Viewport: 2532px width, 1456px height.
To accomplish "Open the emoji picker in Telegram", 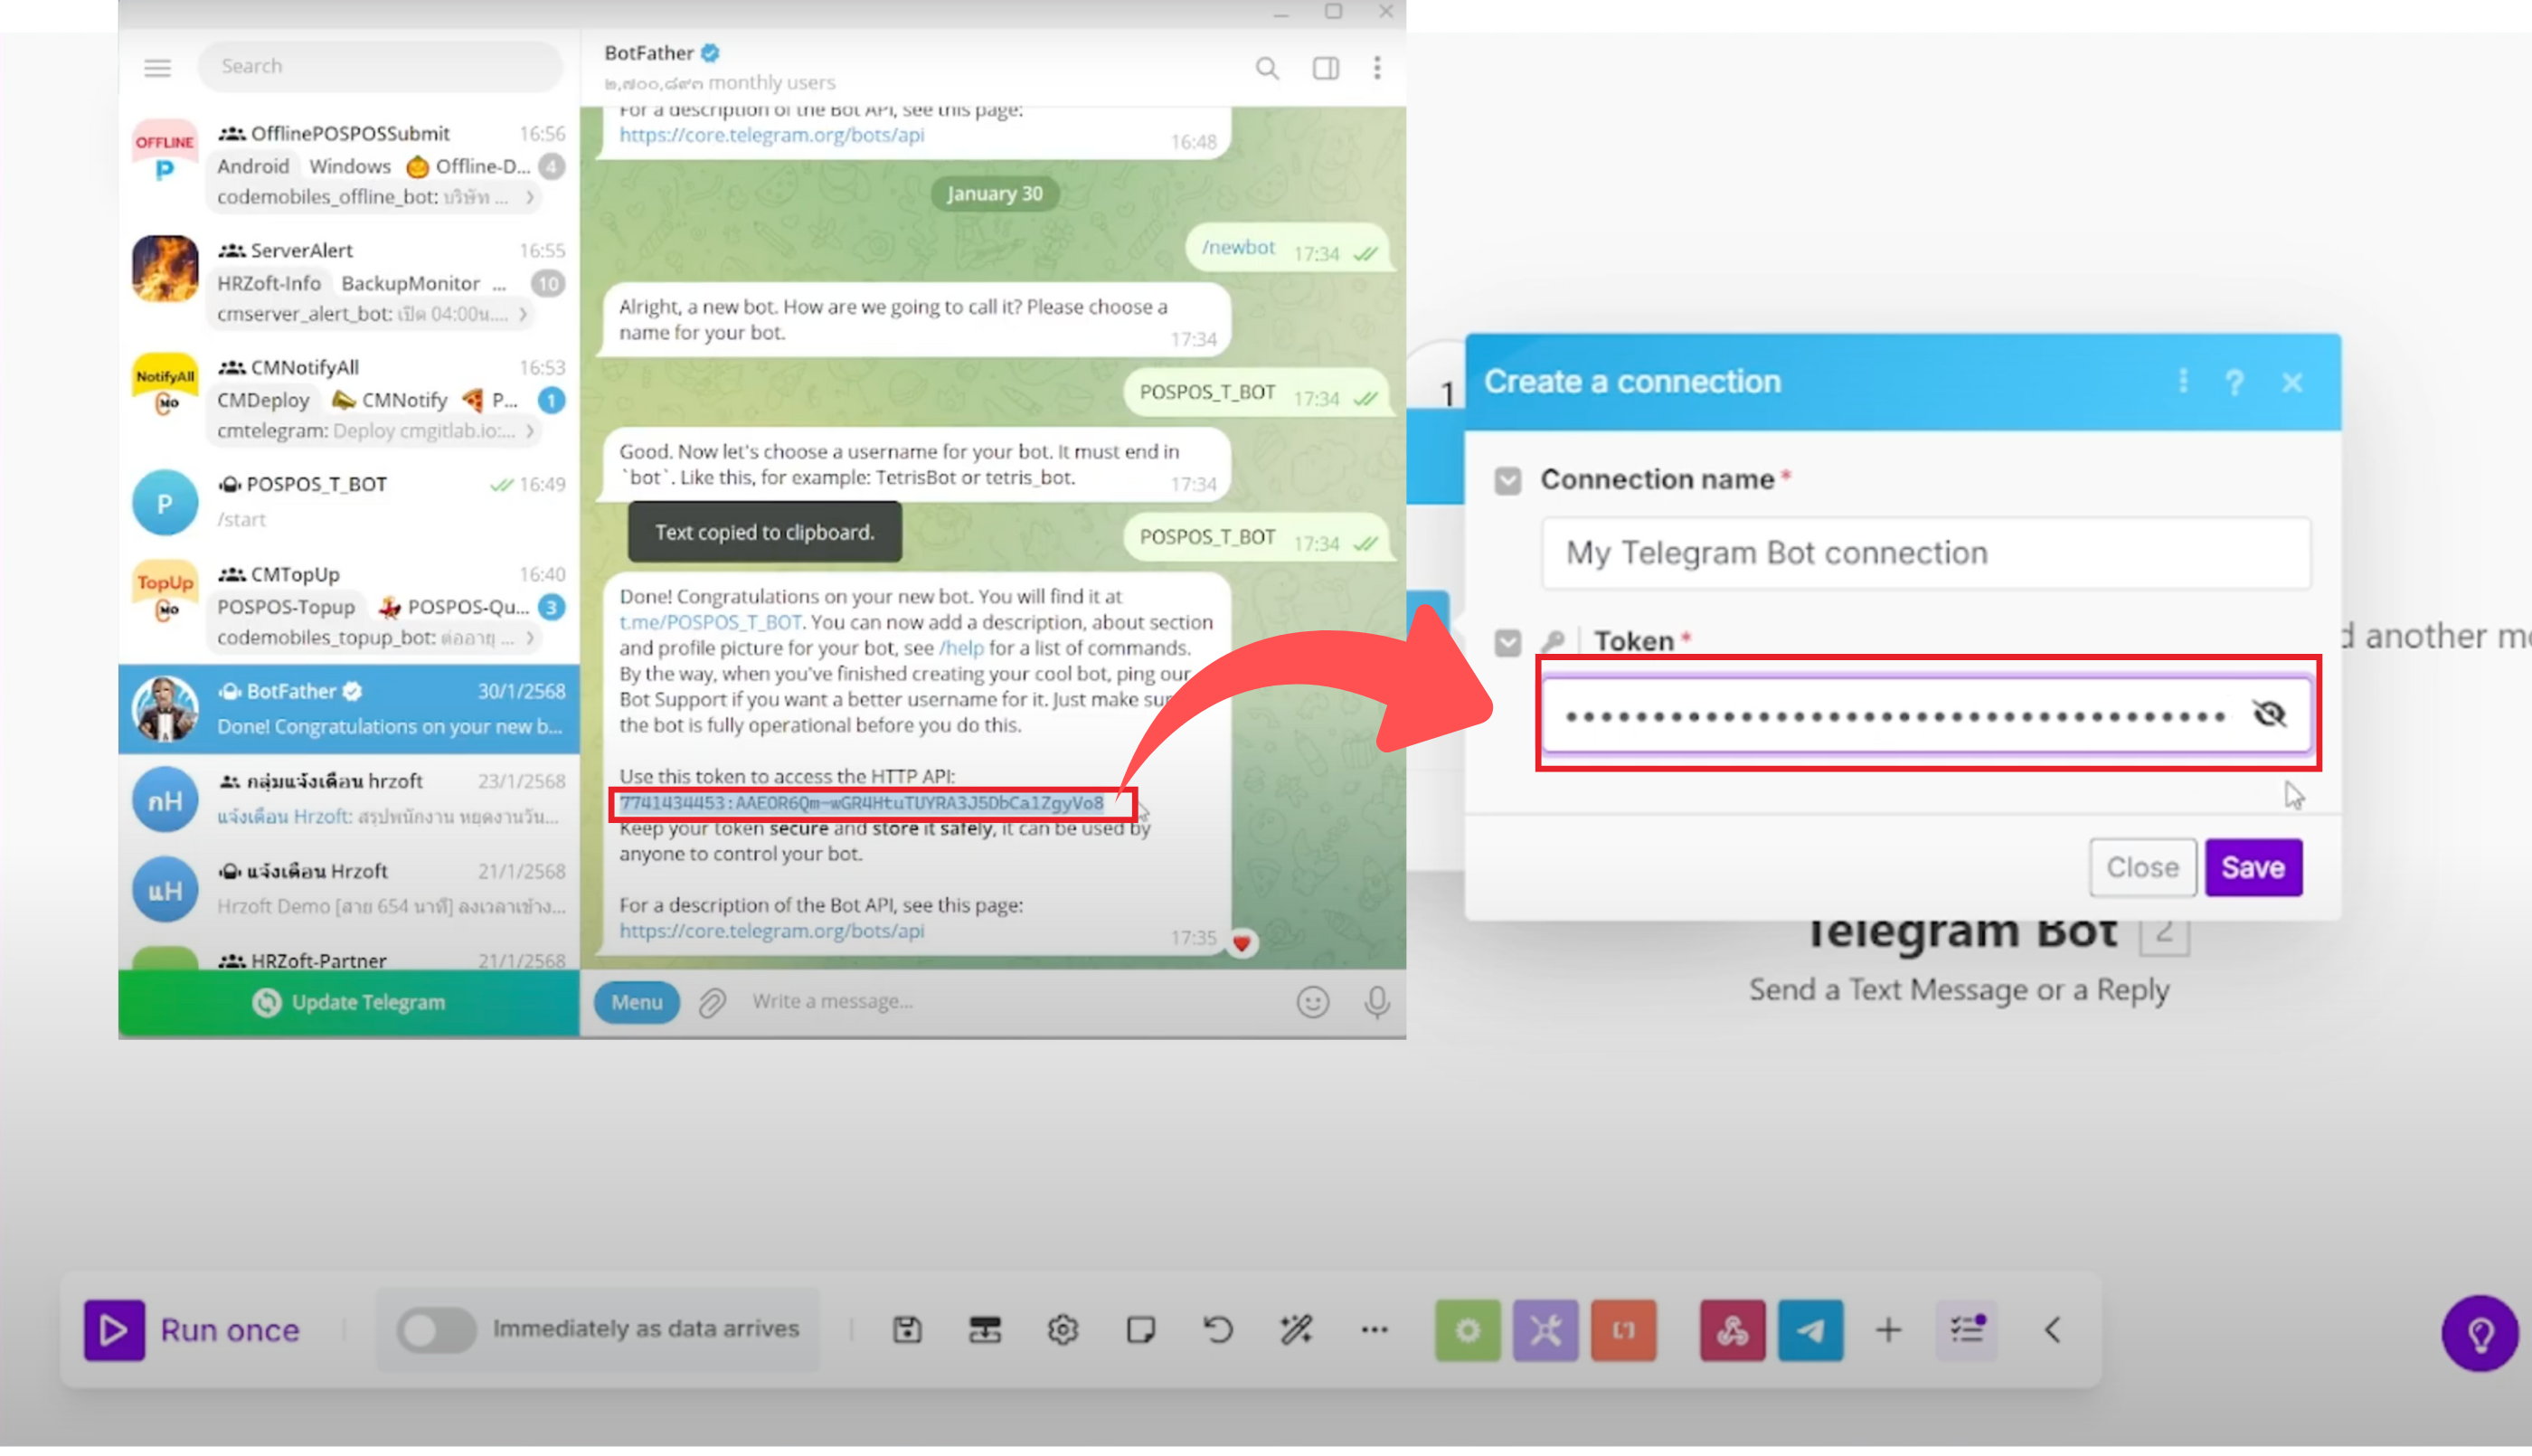I will (x=1312, y=1002).
